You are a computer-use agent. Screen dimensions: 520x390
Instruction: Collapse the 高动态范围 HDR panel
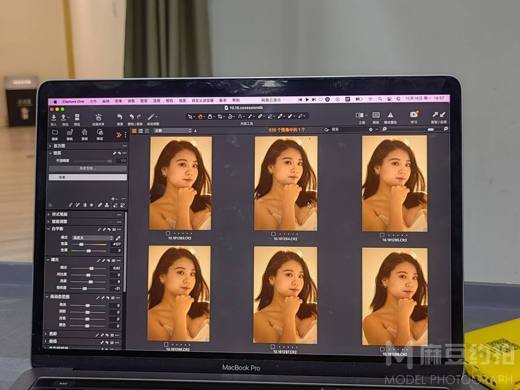(x=47, y=297)
